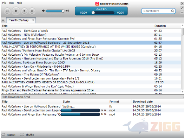
Task: Select Parkinson Show December 2005 row
Action: point(91,62)
